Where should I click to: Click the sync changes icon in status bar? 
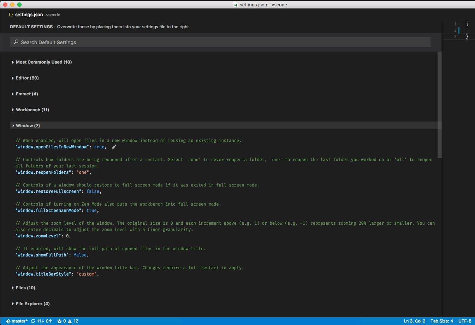click(x=33, y=321)
